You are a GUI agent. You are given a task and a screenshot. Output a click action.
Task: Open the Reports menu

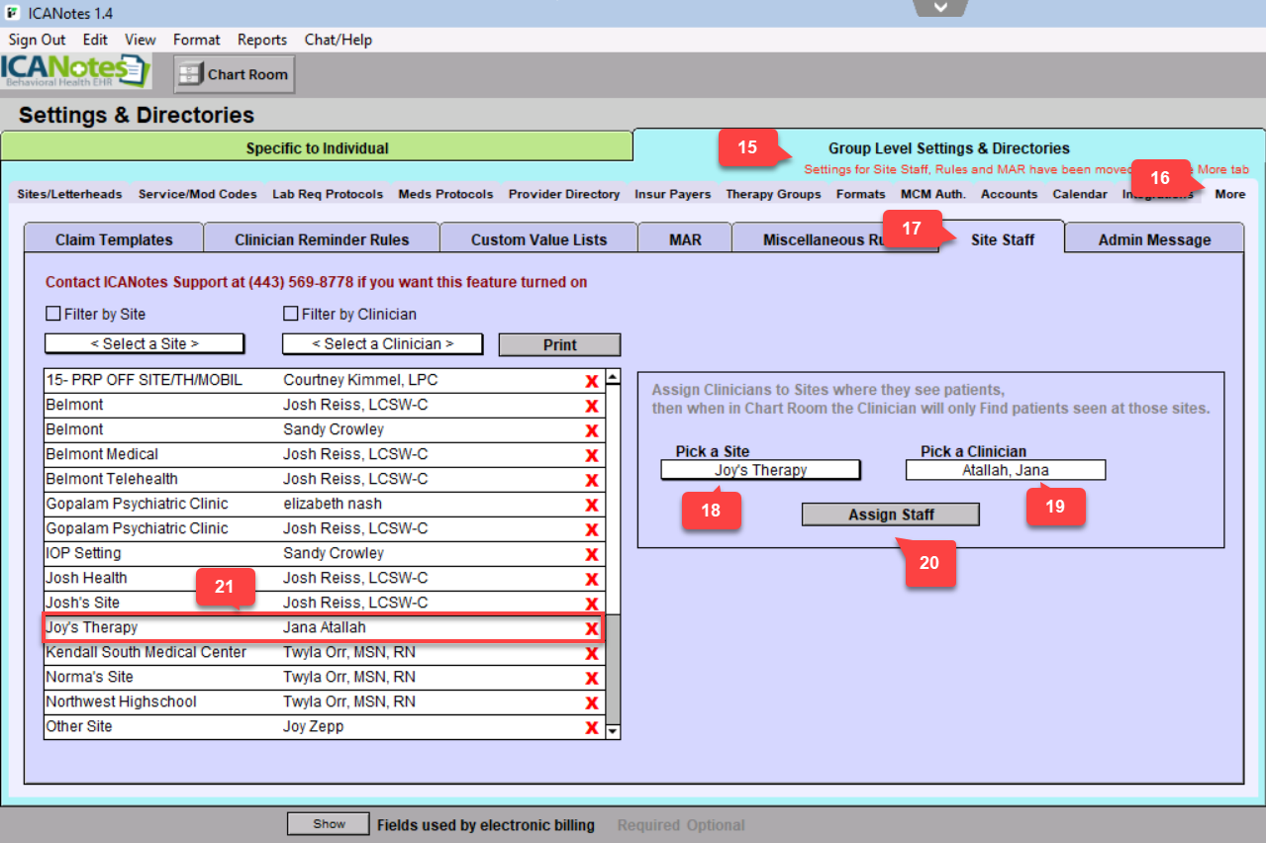[261, 40]
